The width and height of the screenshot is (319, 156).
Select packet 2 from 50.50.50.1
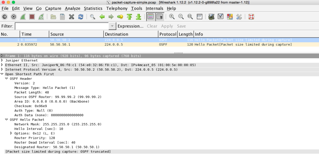tap(159, 44)
